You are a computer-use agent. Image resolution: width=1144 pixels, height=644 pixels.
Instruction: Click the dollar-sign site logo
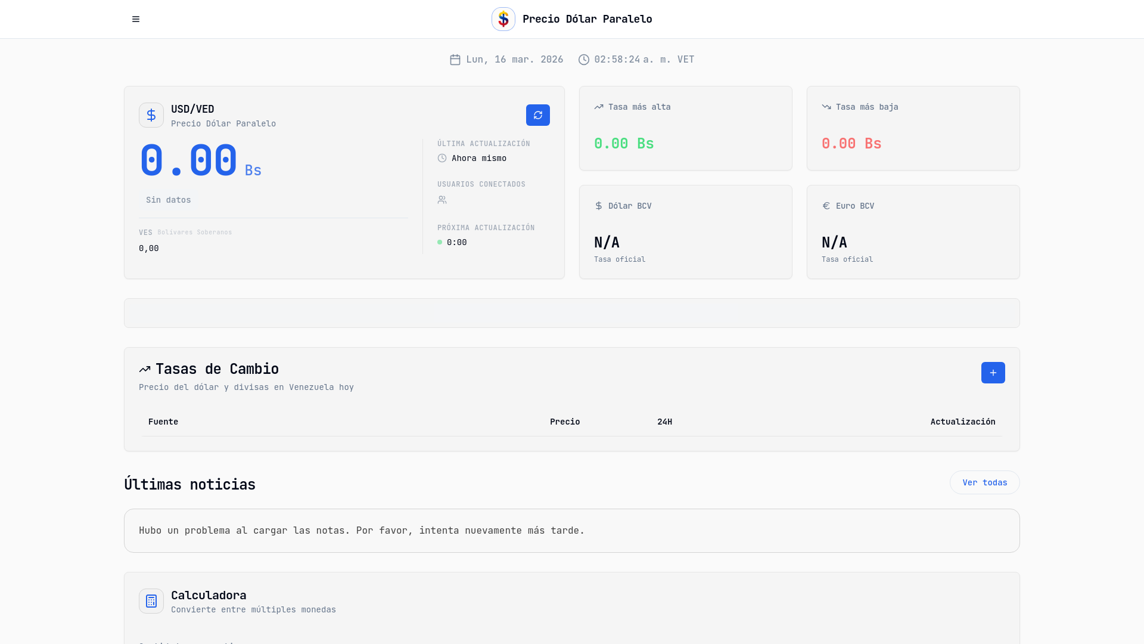point(503,19)
